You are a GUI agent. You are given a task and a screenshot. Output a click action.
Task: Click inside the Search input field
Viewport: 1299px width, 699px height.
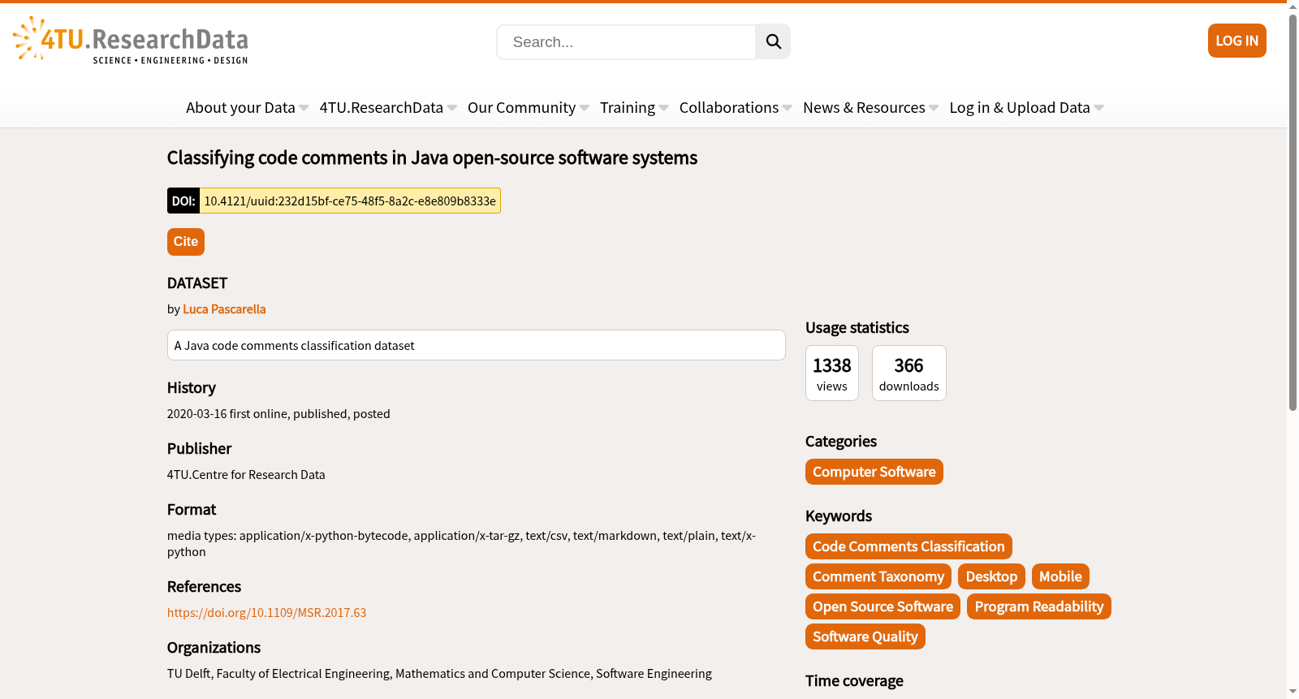626,42
